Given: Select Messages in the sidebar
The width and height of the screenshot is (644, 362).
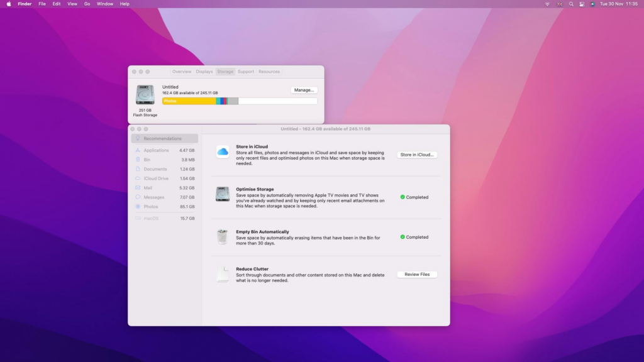Looking at the screenshot, I should click(x=164, y=197).
